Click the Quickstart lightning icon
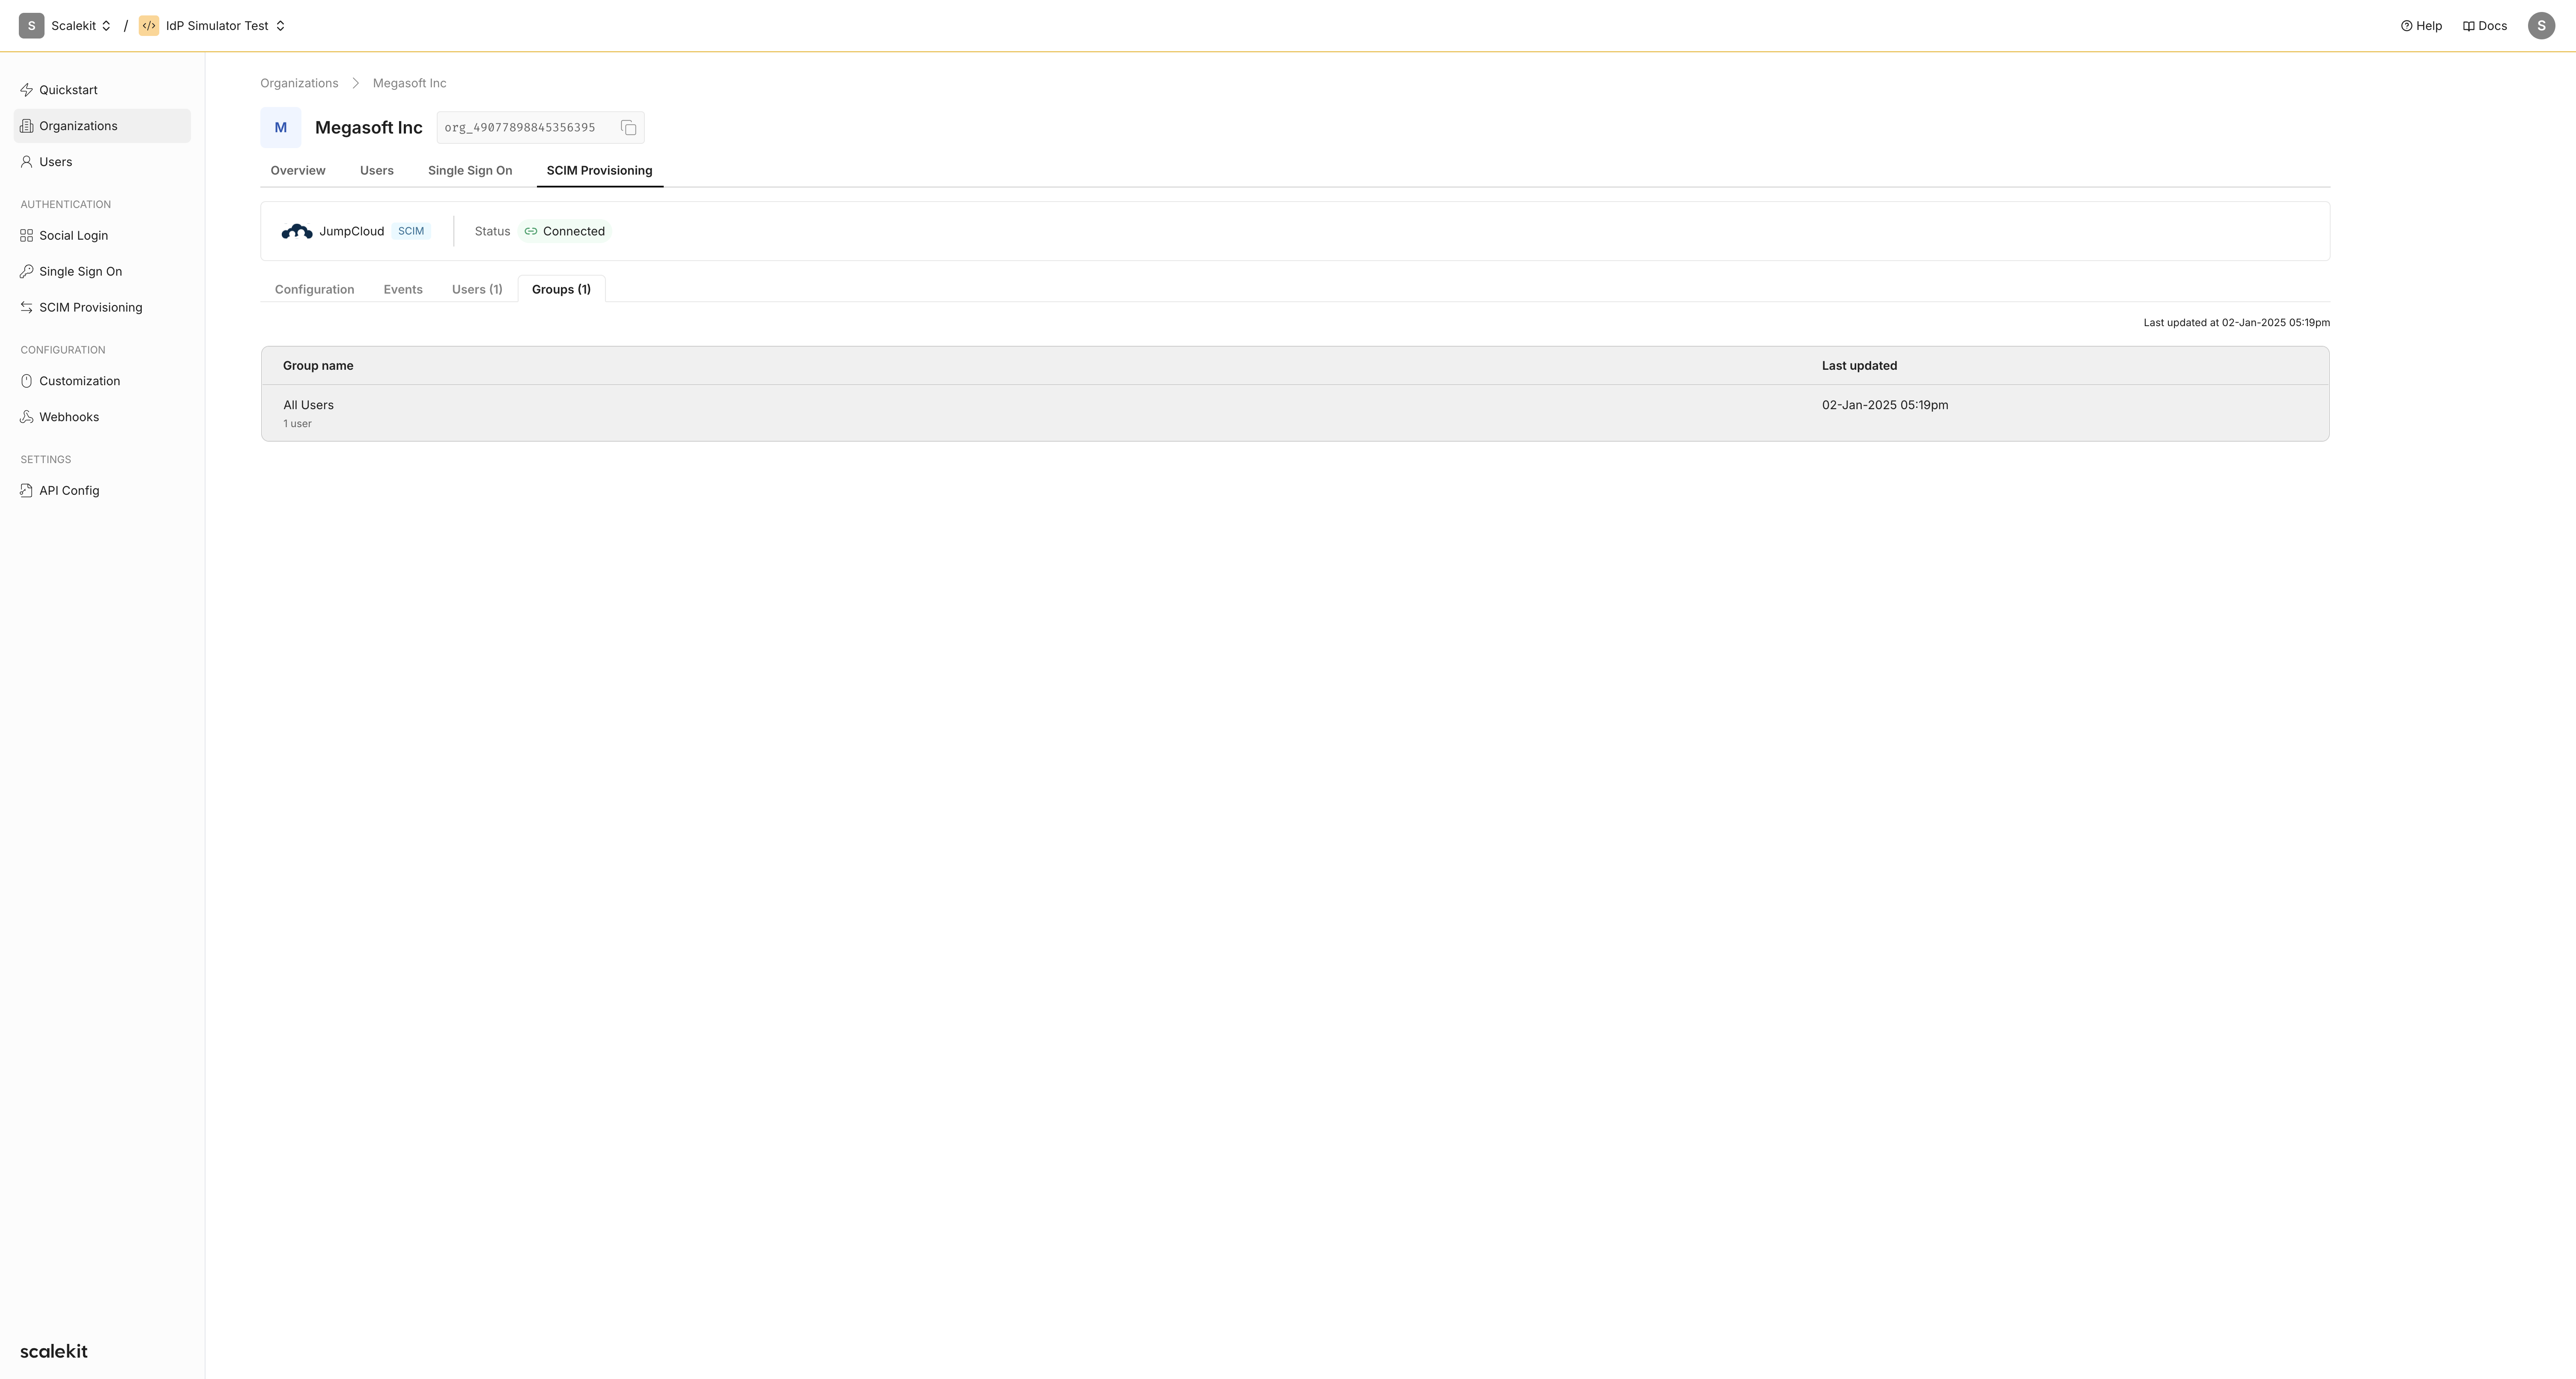Screen dimensions: 2576x1379 point(27,90)
